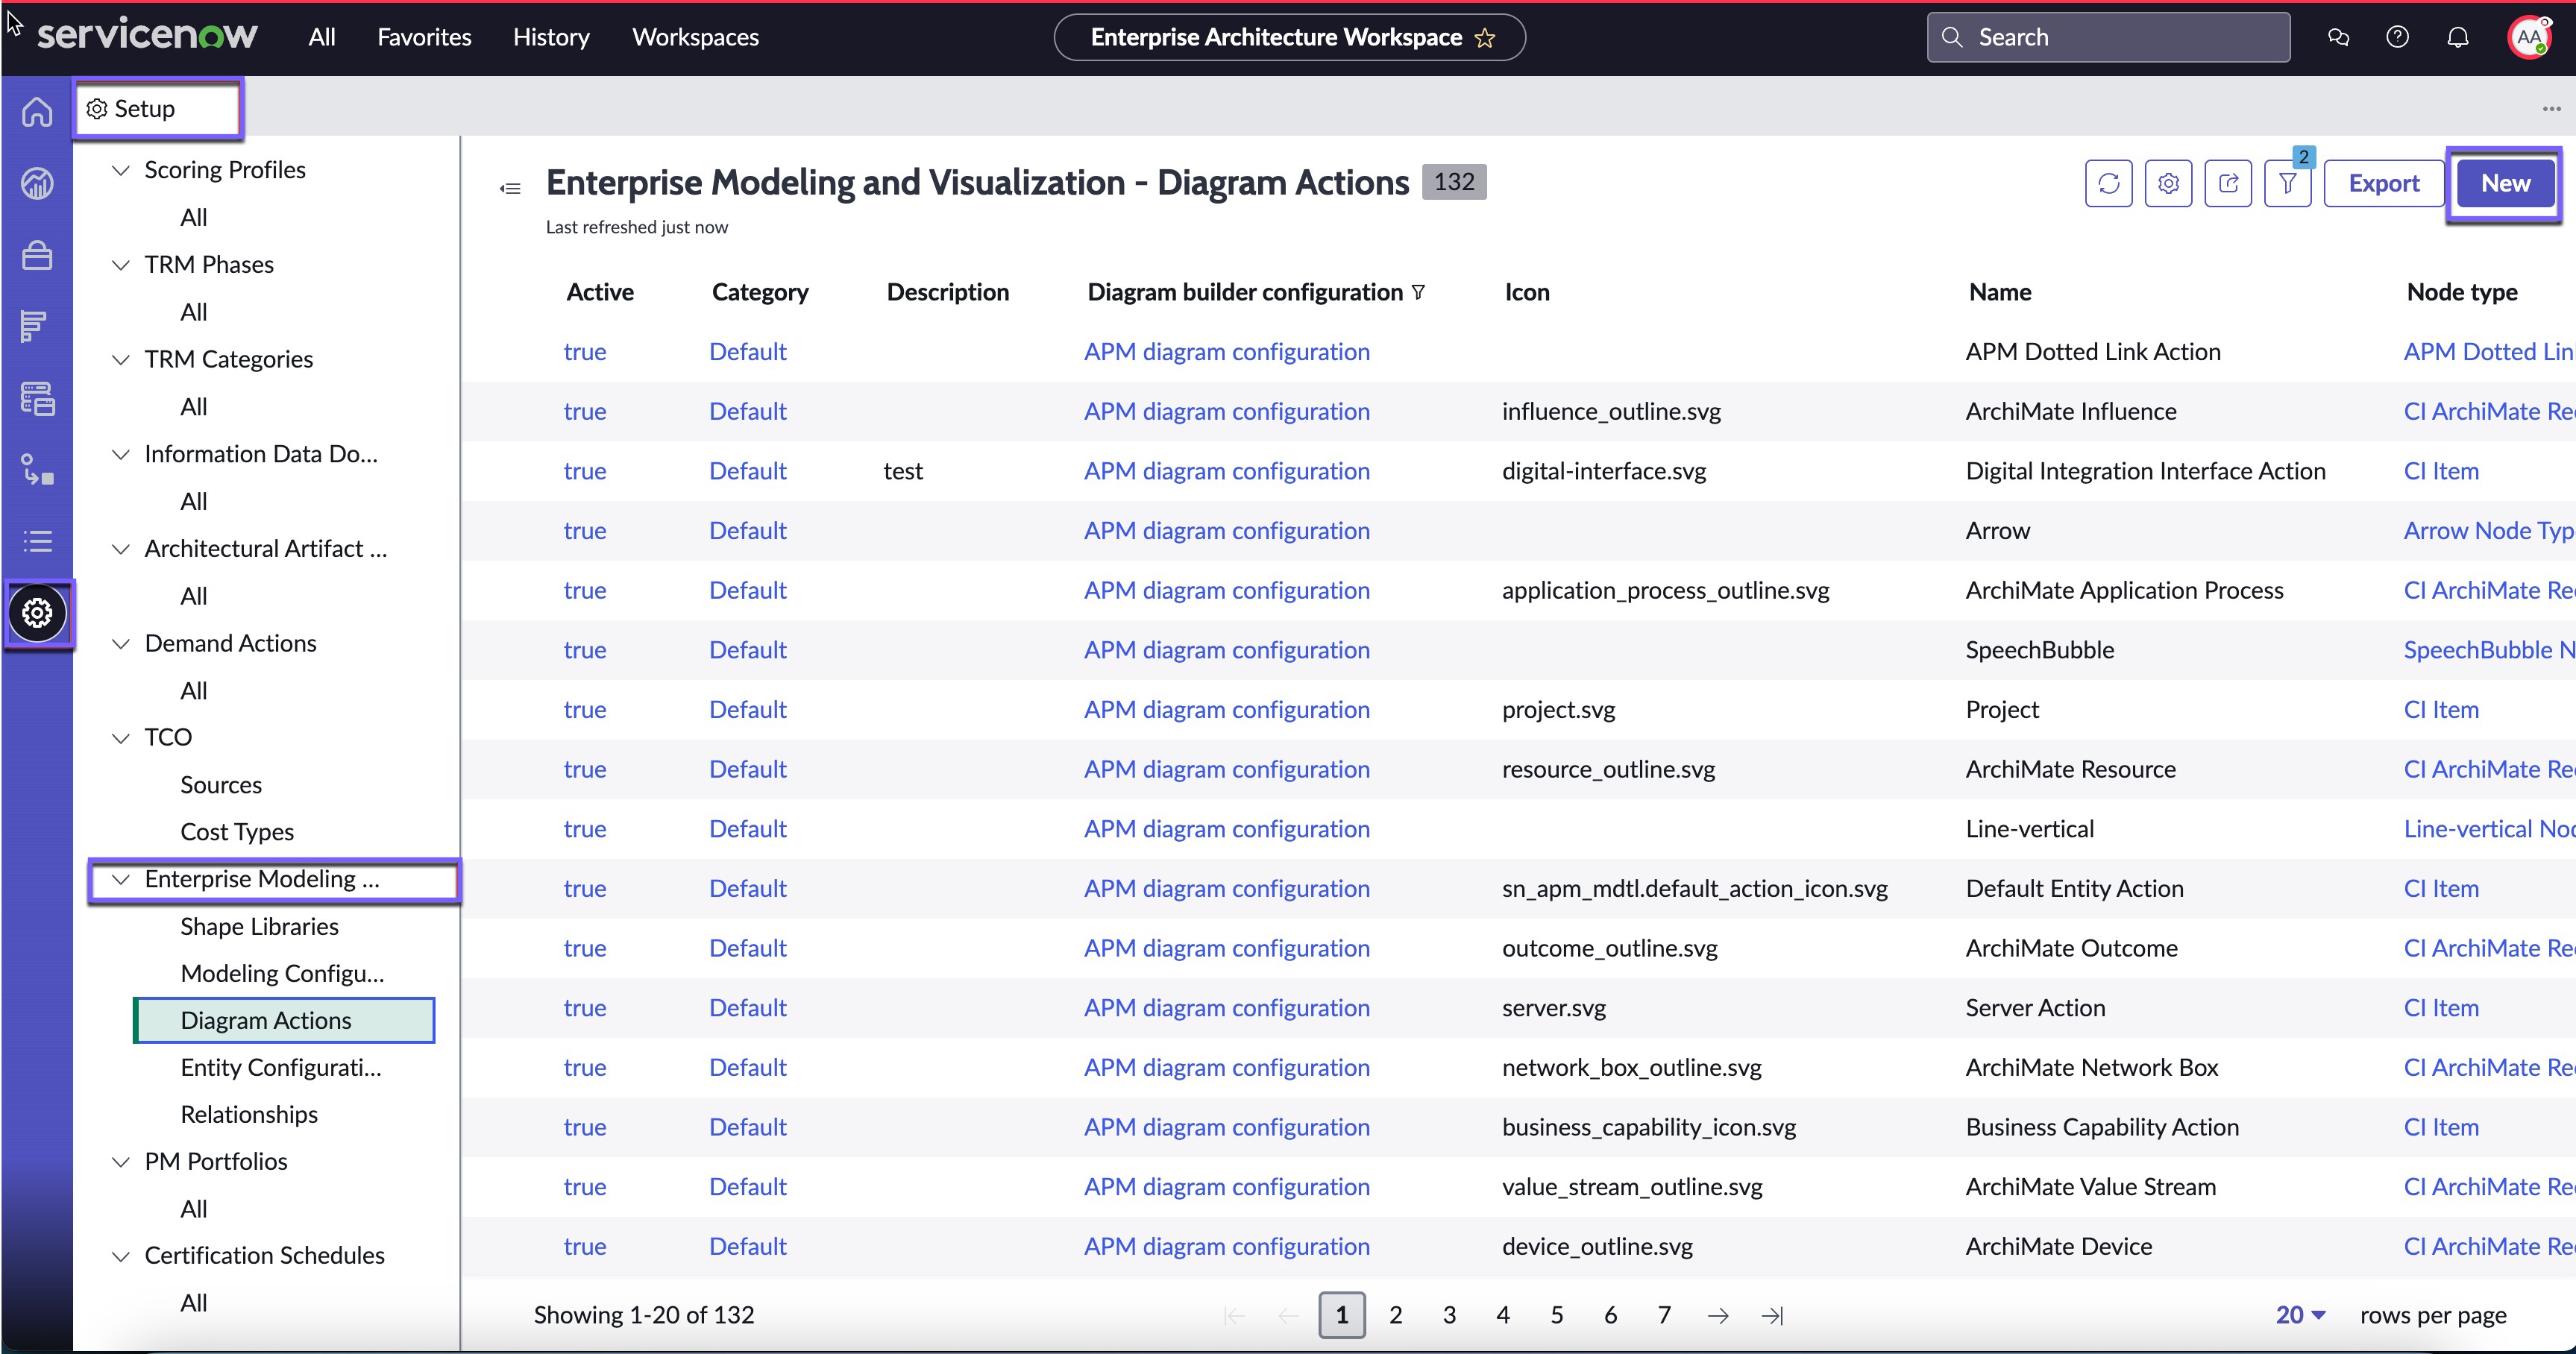The height and width of the screenshot is (1354, 2576).
Task: Collapse the Demand Actions section
Action: tap(121, 643)
